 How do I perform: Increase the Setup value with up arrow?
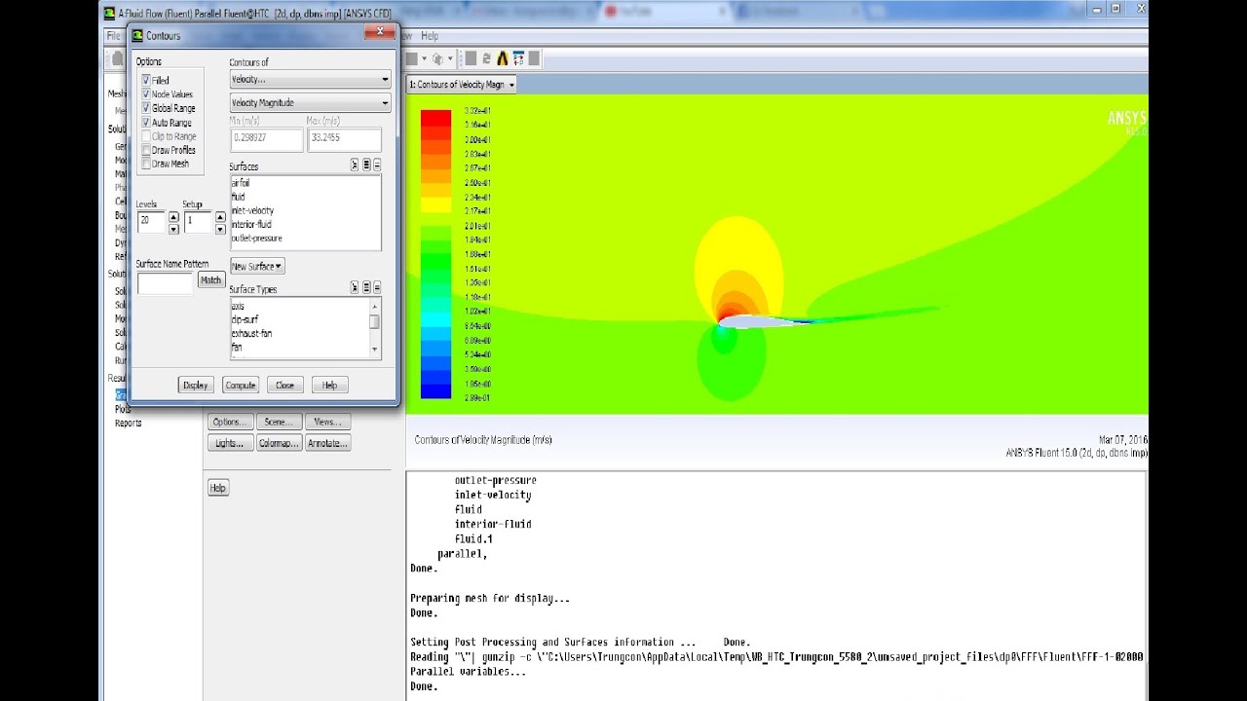click(x=219, y=217)
